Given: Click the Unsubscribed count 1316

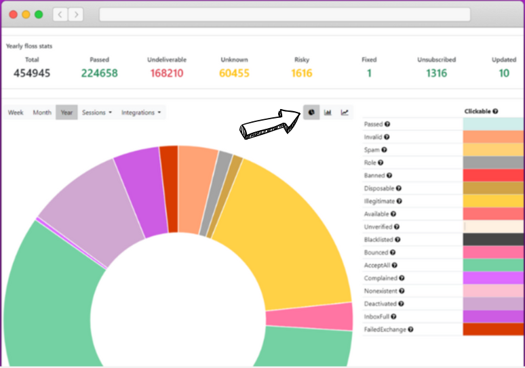Looking at the screenshot, I should click(437, 73).
